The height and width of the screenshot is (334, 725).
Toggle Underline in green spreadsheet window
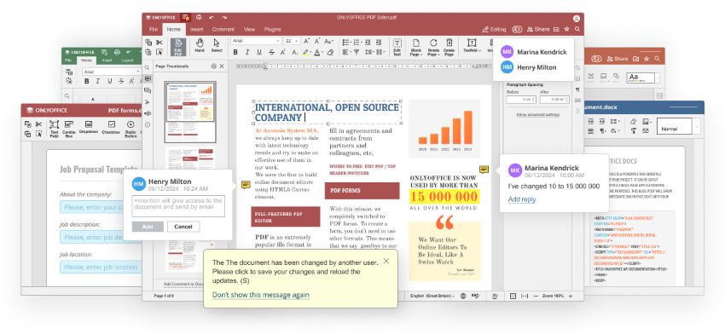[109, 81]
